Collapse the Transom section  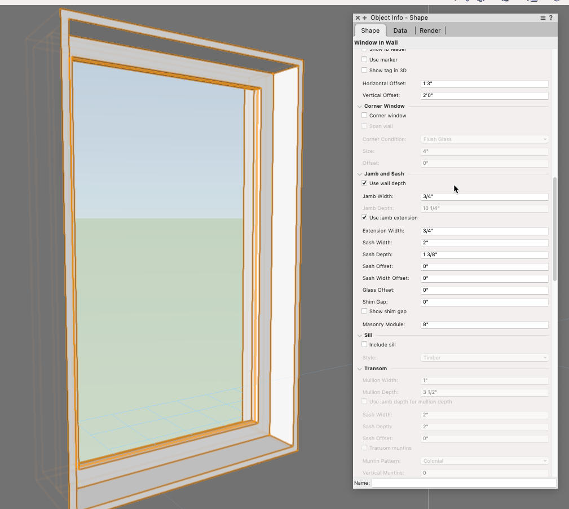tap(360, 368)
